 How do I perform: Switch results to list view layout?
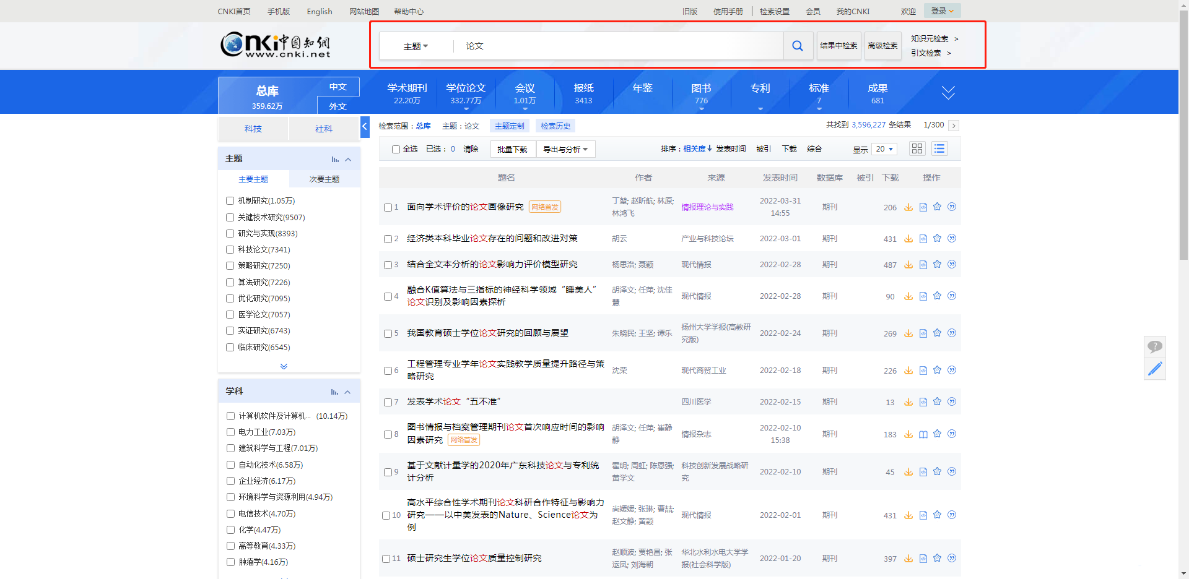click(x=939, y=148)
